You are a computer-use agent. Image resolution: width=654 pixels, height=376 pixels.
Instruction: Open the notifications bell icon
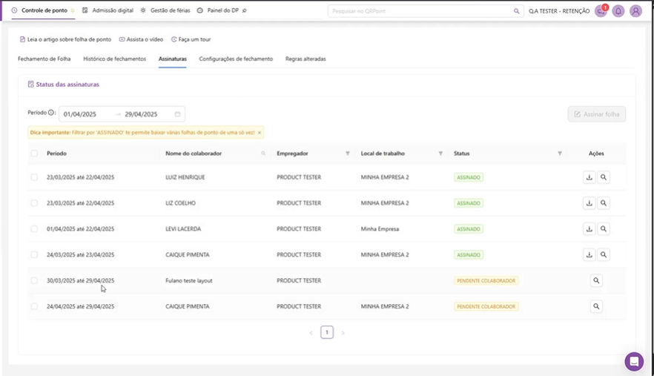click(618, 11)
